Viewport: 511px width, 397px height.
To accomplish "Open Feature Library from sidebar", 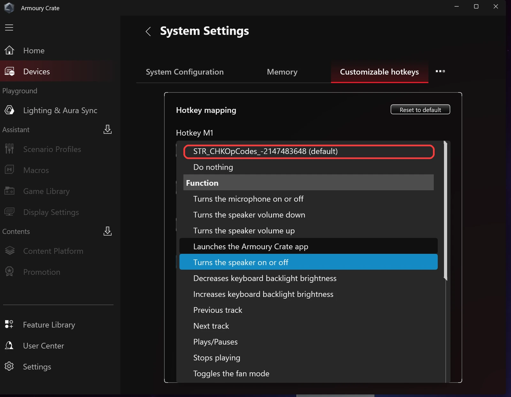I will tap(49, 325).
